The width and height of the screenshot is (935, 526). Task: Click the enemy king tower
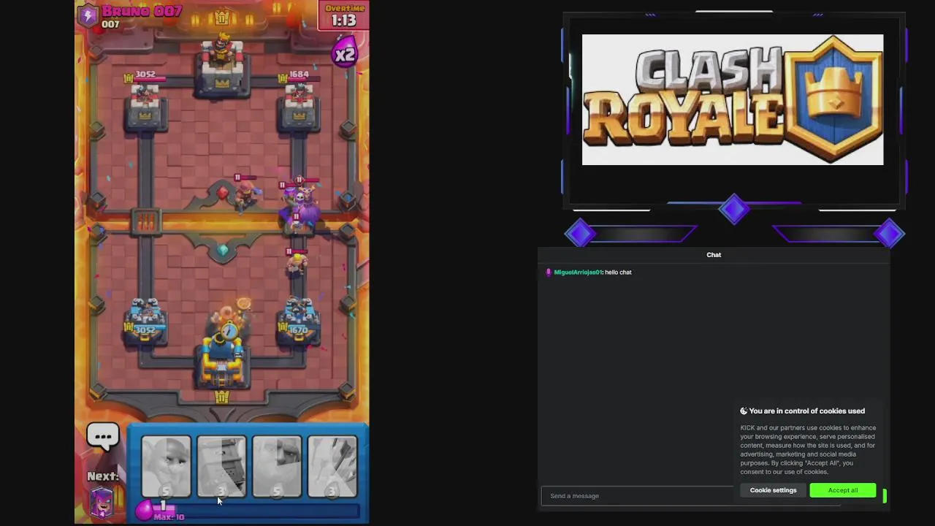coord(222,64)
